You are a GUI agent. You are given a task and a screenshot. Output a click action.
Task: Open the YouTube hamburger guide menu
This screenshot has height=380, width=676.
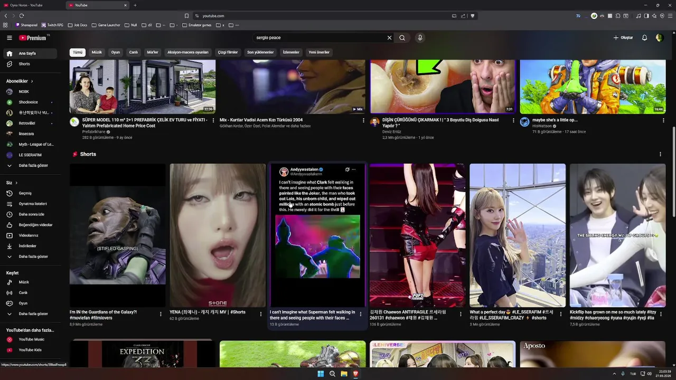coord(9,37)
